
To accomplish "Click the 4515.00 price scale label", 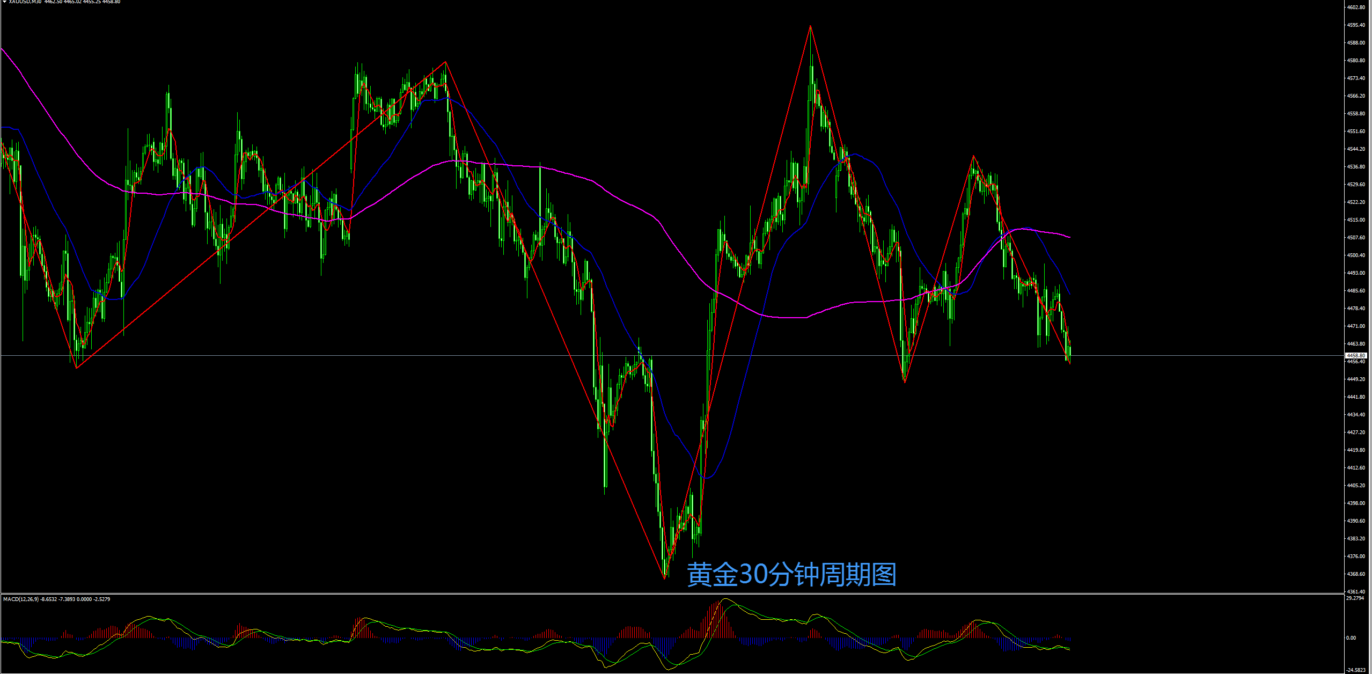I will [x=1356, y=219].
